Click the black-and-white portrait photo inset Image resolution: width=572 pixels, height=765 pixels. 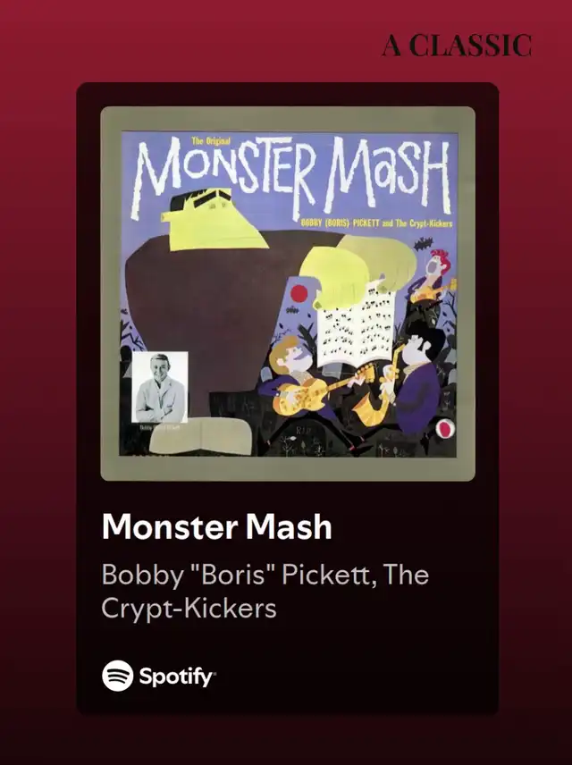click(x=160, y=387)
